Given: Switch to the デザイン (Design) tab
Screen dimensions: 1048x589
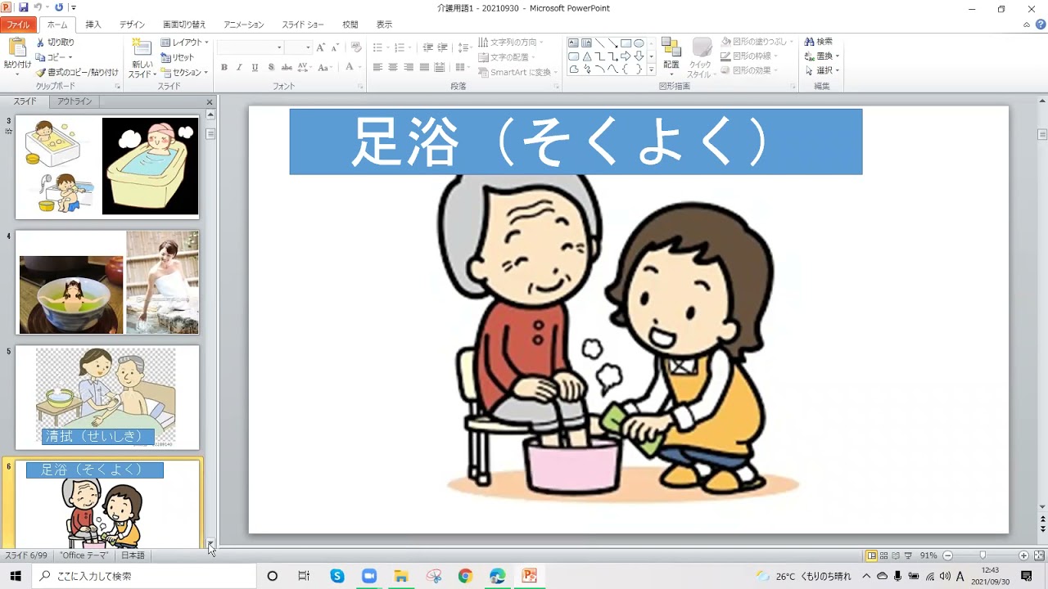Looking at the screenshot, I should 132,25.
